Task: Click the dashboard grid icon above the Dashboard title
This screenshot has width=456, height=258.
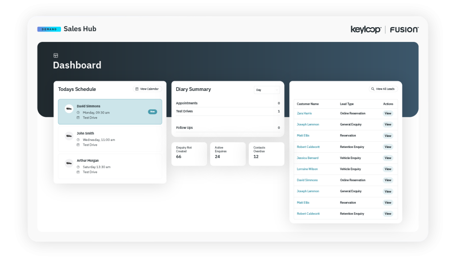Action: click(x=56, y=55)
